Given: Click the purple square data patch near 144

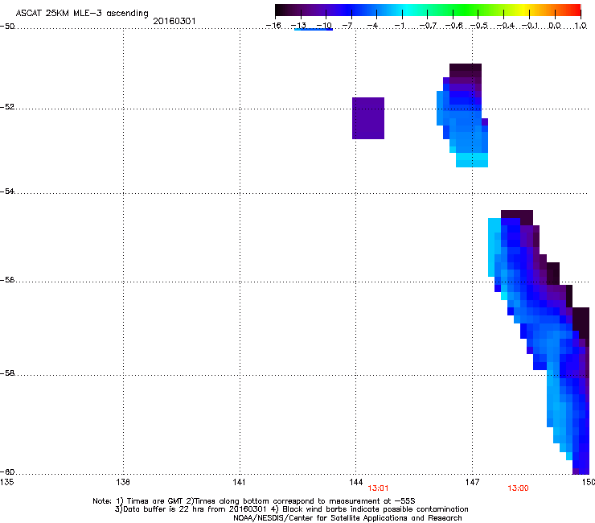Looking at the screenshot, I should tap(368, 118).
